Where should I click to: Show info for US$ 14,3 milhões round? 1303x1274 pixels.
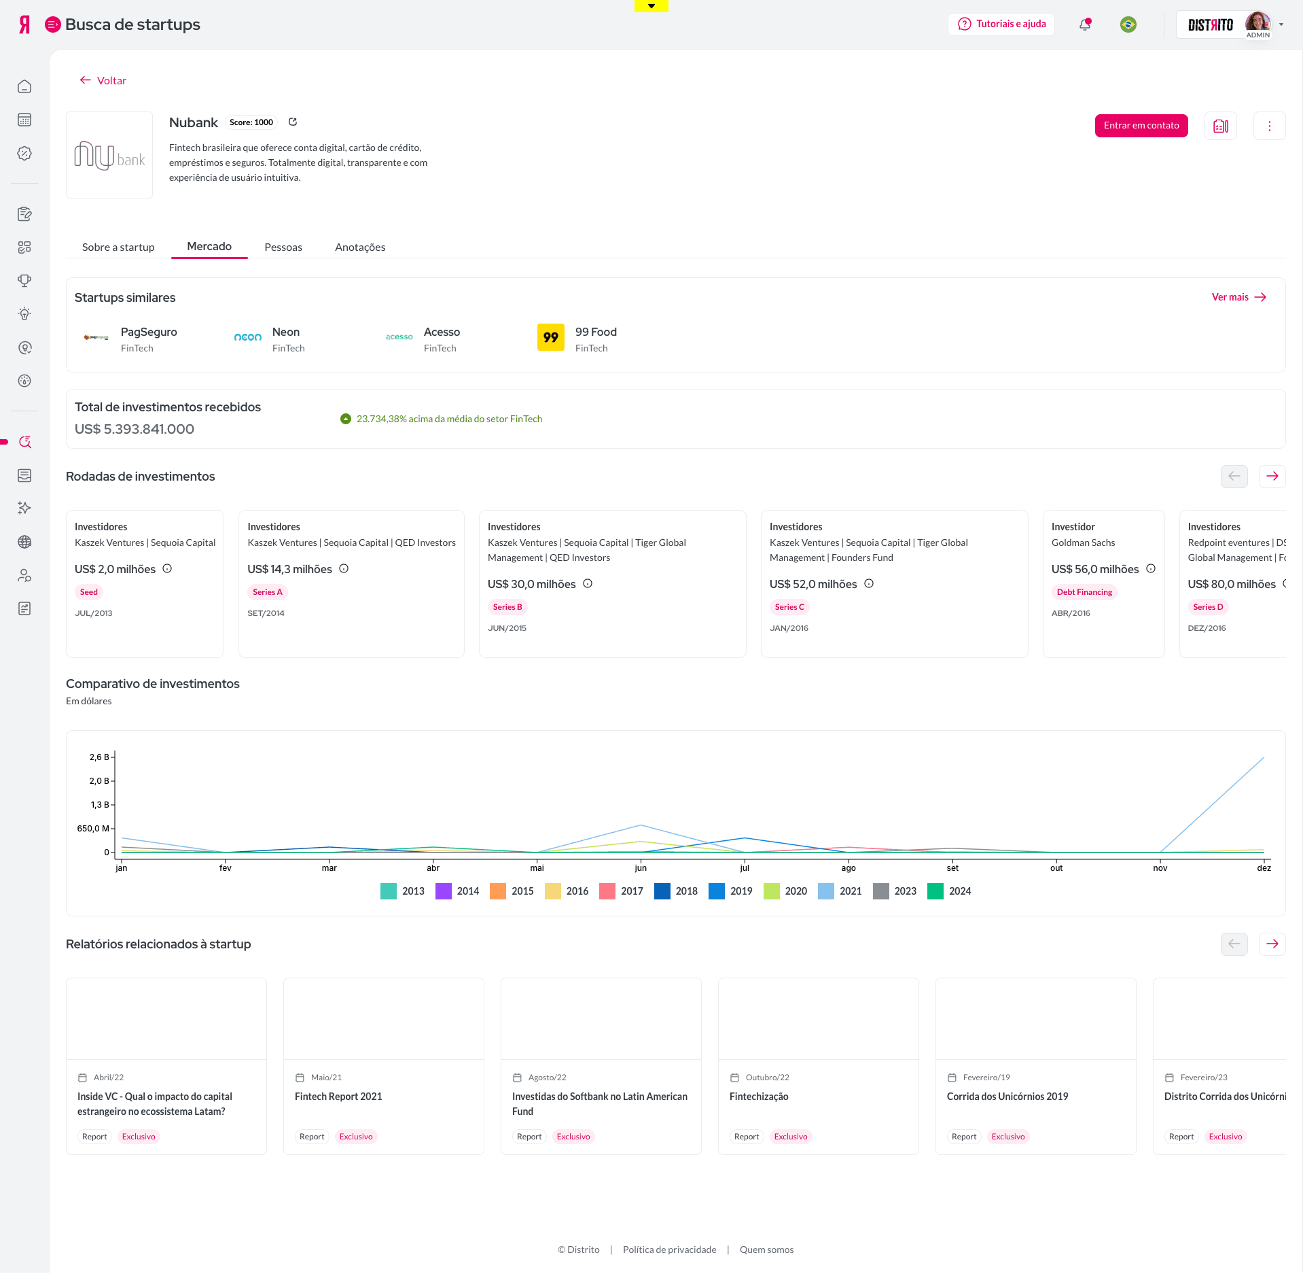point(344,568)
